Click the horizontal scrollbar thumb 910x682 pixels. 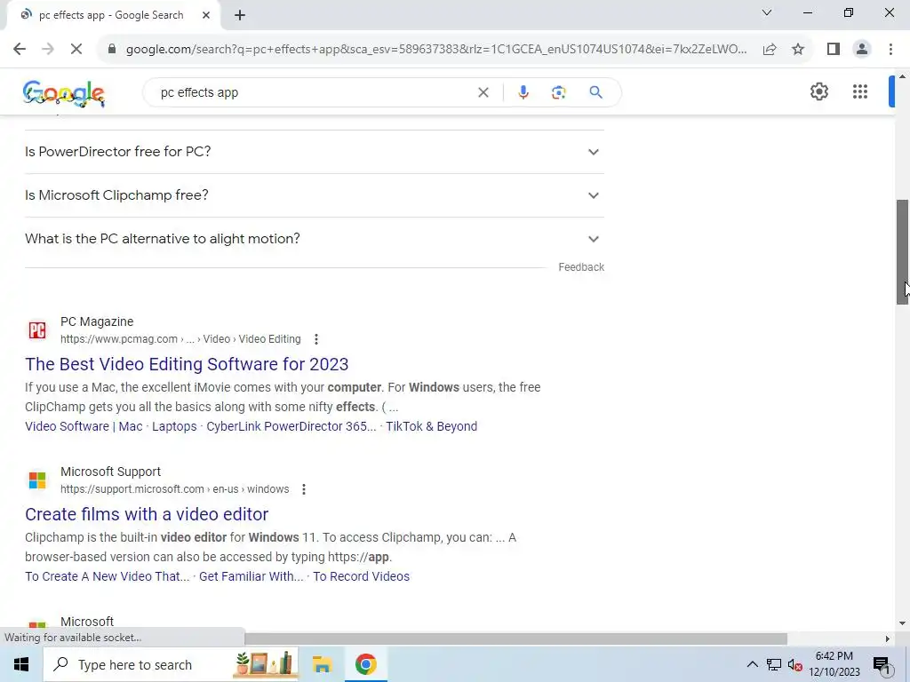coord(515,638)
